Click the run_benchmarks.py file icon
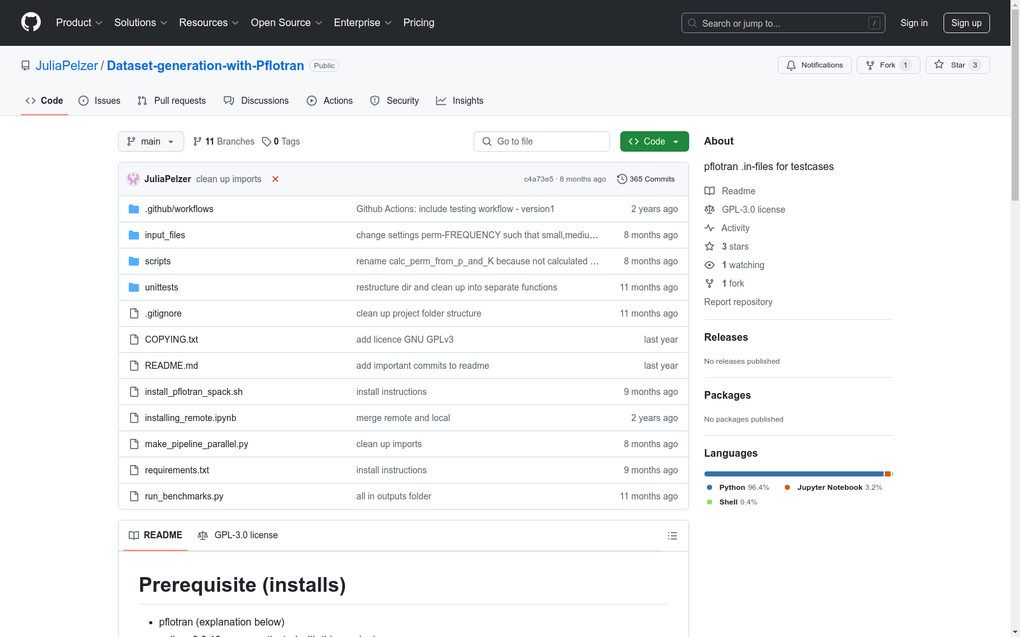The height and width of the screenshot is (637, 1020). (134, 496)
